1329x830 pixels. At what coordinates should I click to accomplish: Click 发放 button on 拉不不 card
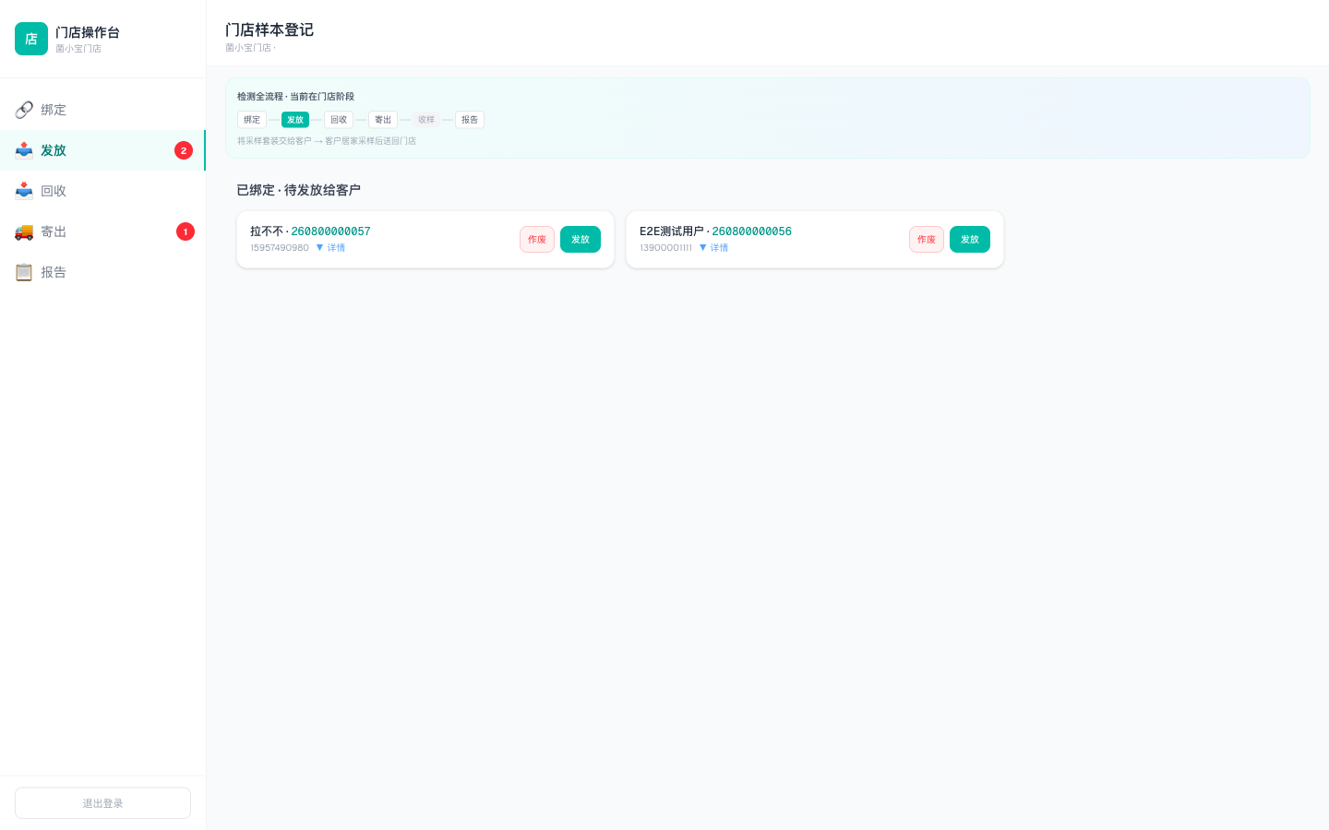(x=581, y=240)
